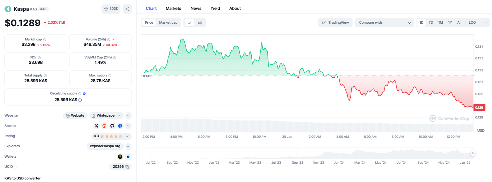Open Market cap info tooltip icon
Screen dimensions: 492x182
45,39
